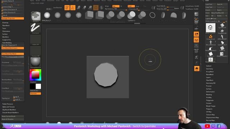Screen dimensions: 230x129
Task: Toggle the orange Solo mode button
Action: click(x=197, y=68)
